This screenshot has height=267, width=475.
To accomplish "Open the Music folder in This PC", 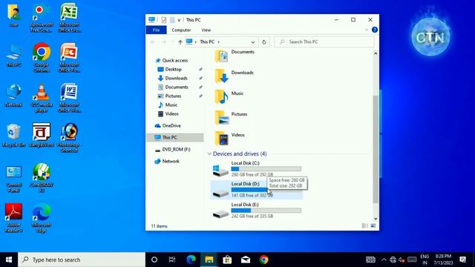I will click(229, 96).
